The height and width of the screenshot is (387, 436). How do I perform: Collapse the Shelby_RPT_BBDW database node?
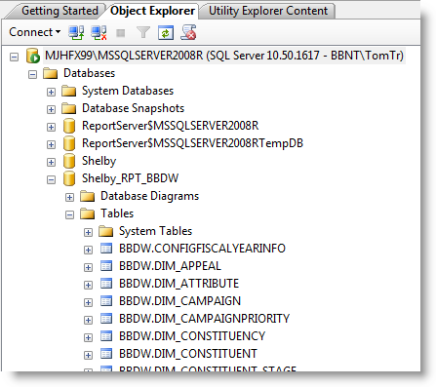(x=51, y=179)
